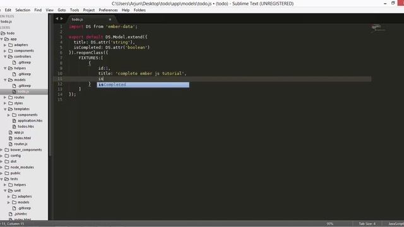This screenshot has height=227, width=404.
Task: Open the Folders menu
Action: tap(140, 10)
